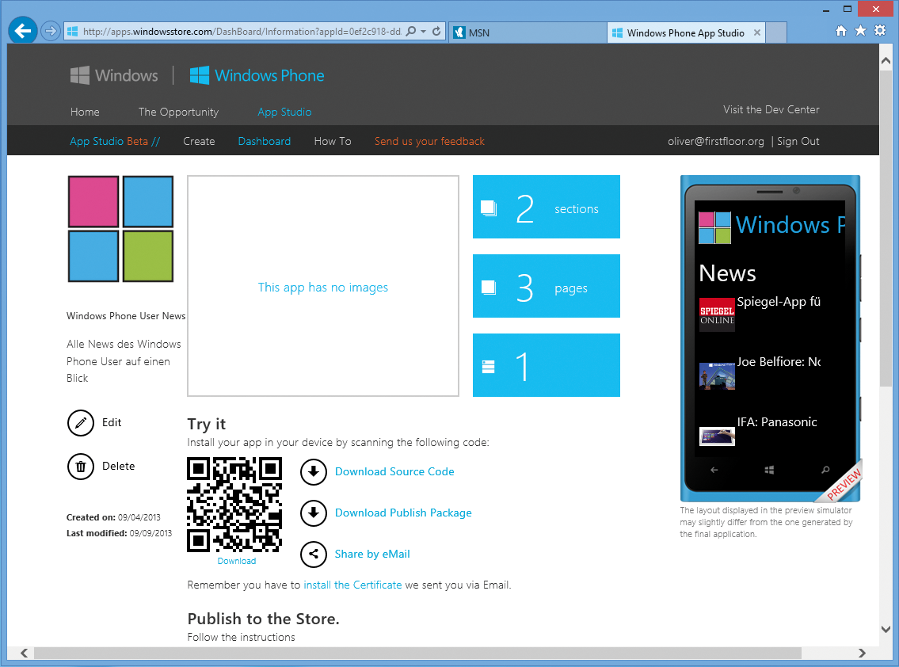The image size is (899, 667).
Task: Follow install the Certificate link
Action: [352, 585]
